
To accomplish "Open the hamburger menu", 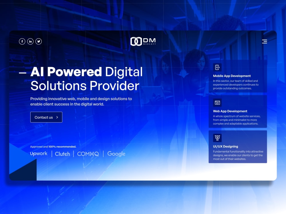I will click(x=265, y=41).
